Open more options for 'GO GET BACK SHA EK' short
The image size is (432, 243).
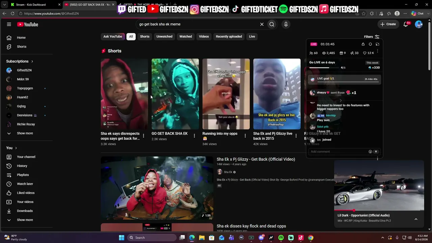(194, 136)
